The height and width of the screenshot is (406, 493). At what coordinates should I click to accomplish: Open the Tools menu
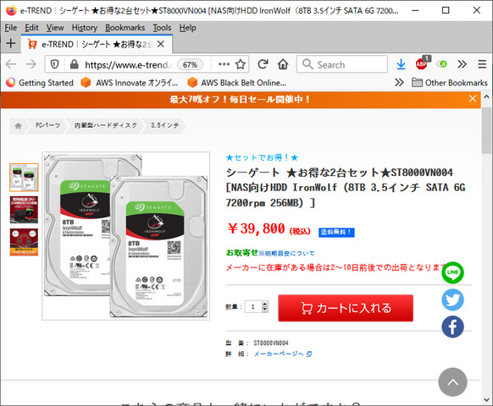point(162,28)
